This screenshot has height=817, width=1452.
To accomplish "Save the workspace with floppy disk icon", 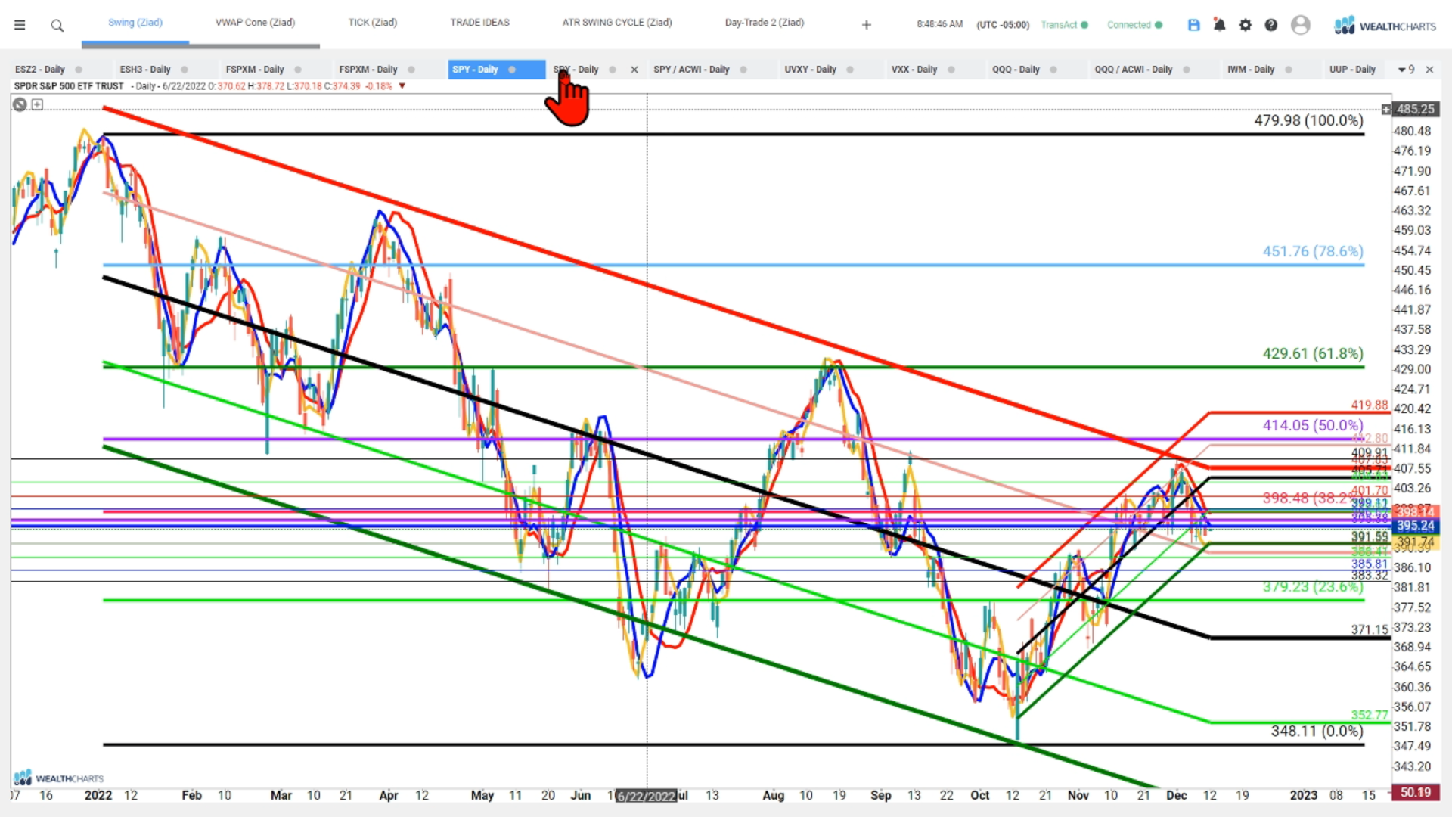I will point(1194,25).
